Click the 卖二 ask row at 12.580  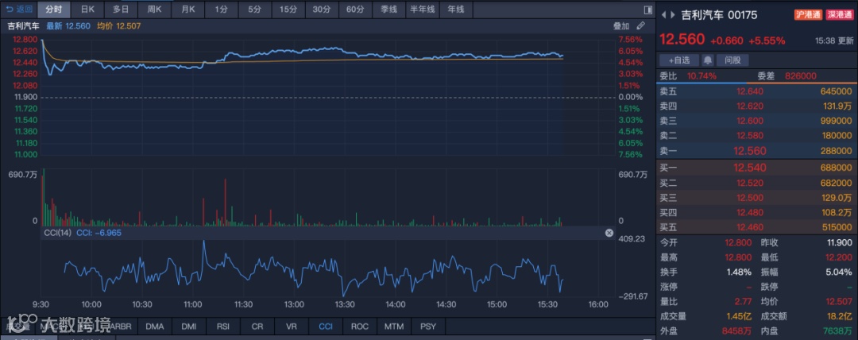tap(757, 136)
